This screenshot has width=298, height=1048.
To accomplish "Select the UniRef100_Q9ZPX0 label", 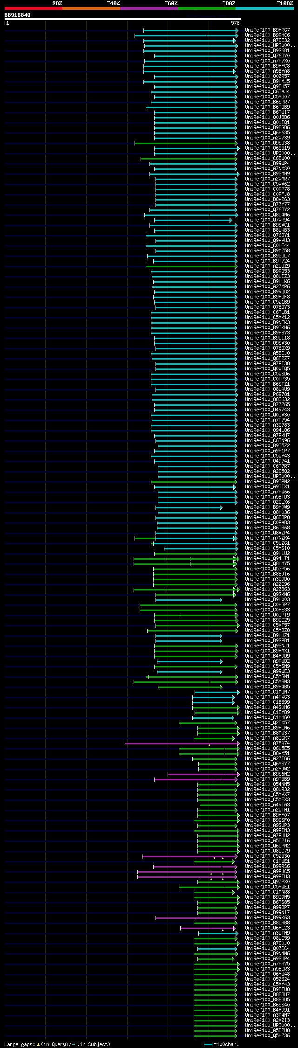I will (x=267, y=881).
